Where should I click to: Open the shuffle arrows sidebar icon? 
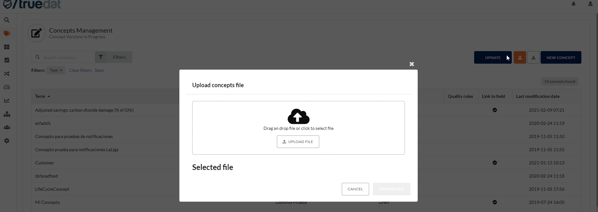7,74
